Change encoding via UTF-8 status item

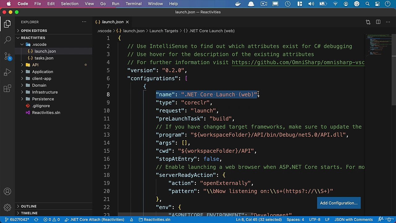click(315, 220)
